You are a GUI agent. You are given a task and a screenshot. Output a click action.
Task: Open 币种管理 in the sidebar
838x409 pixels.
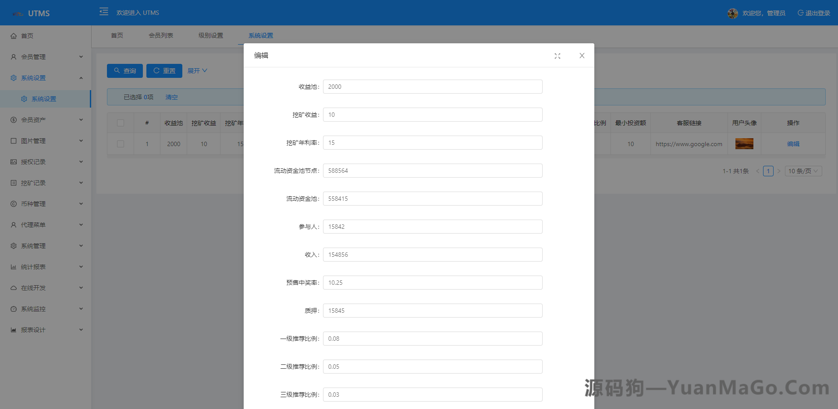33,203
